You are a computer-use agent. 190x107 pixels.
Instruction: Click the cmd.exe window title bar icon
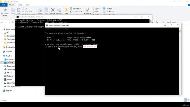18,17
